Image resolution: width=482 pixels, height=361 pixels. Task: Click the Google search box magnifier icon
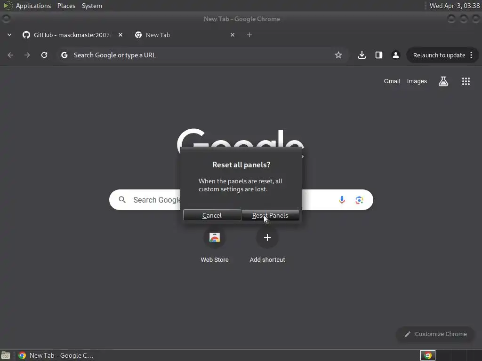click(122, 200)
